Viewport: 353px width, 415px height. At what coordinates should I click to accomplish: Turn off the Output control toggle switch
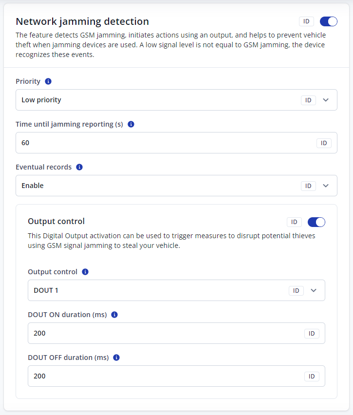point(316,222)
